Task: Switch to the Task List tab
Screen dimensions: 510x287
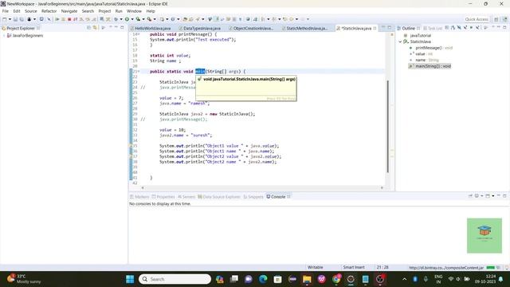Action: (433, 29)
